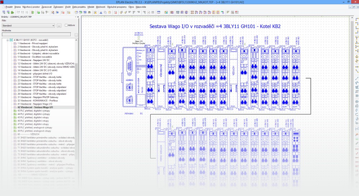Click the Adresse: label in drawing
This screenshot has height=196, width=359.
coord(129,114)
